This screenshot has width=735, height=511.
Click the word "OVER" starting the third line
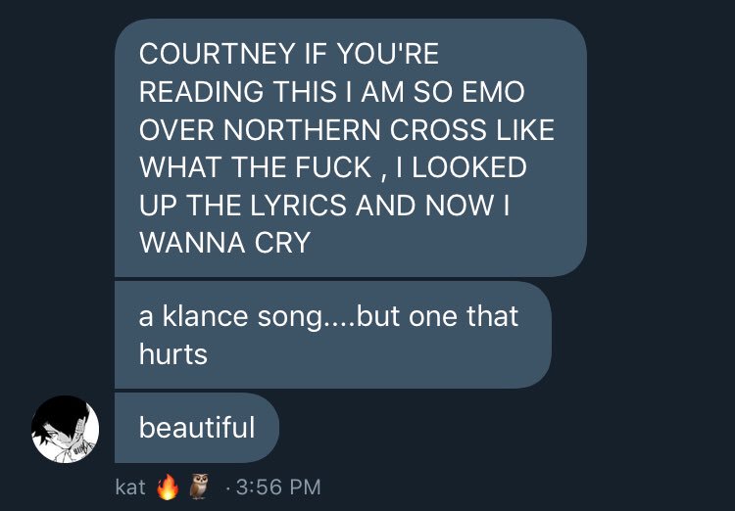[176, 130]
